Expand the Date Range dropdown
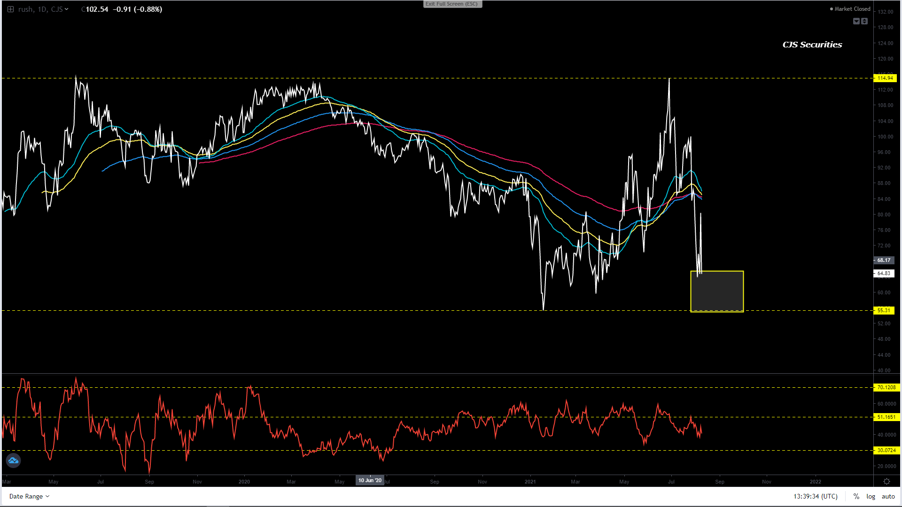The height and width of the screenshot is (507, 902). pos(29,496)
